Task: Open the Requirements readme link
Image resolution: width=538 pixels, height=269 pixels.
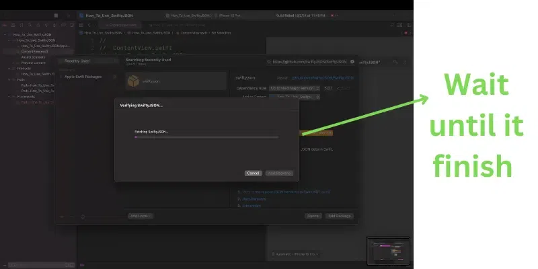Action: click(x=254, y=199)
